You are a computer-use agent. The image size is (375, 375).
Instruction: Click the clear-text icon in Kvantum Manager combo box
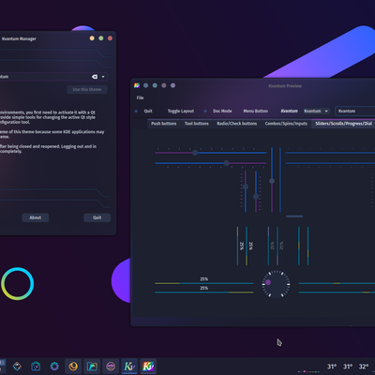95,77
